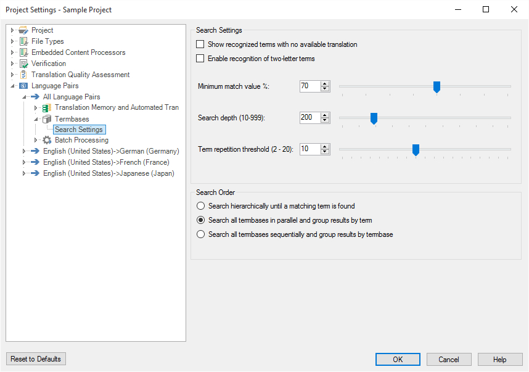Open English->French (France) language pair settings
Viewport: 529px width, 372px height.
(x=105, y=162)
